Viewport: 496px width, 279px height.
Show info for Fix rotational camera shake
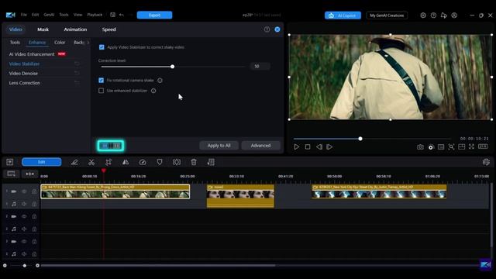160,81
